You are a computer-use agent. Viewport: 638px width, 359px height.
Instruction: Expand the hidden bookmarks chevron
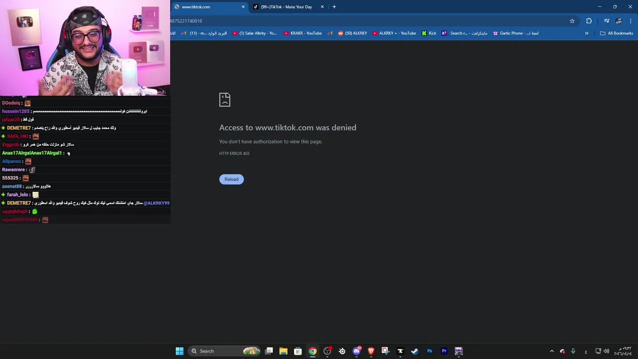[587, 33]
